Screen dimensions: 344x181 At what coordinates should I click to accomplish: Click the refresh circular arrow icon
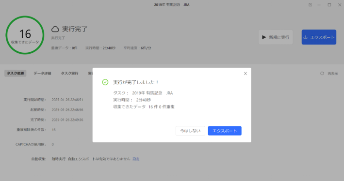322,74
